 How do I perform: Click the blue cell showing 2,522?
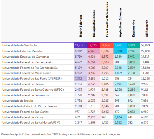click(x=120, y=122)
